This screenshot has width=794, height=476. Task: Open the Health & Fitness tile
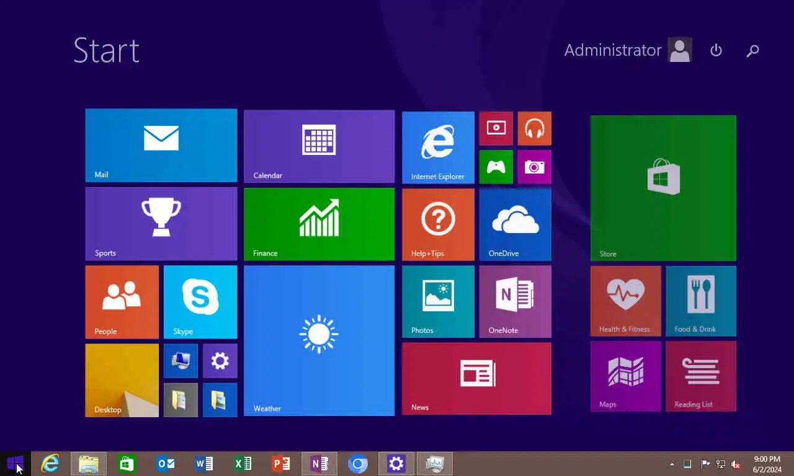626,301
